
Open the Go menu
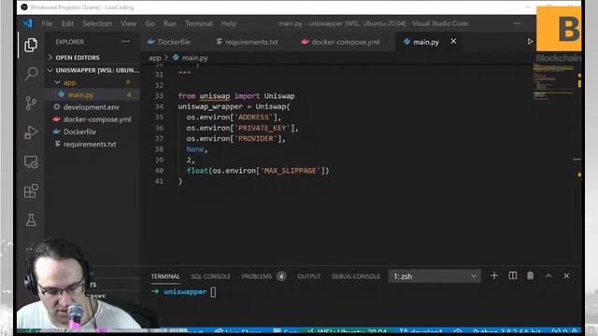point(149,23)
